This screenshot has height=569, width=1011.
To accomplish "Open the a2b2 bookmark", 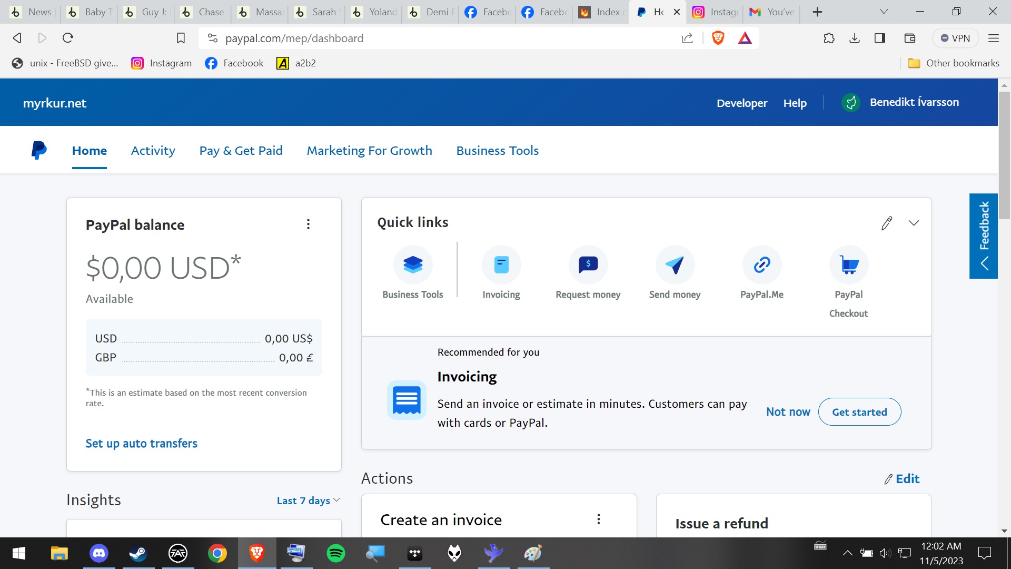I will (296, 63).
